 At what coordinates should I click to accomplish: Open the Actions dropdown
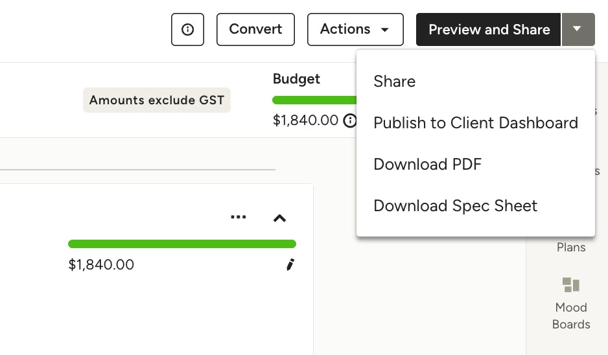tap(355, 30)
